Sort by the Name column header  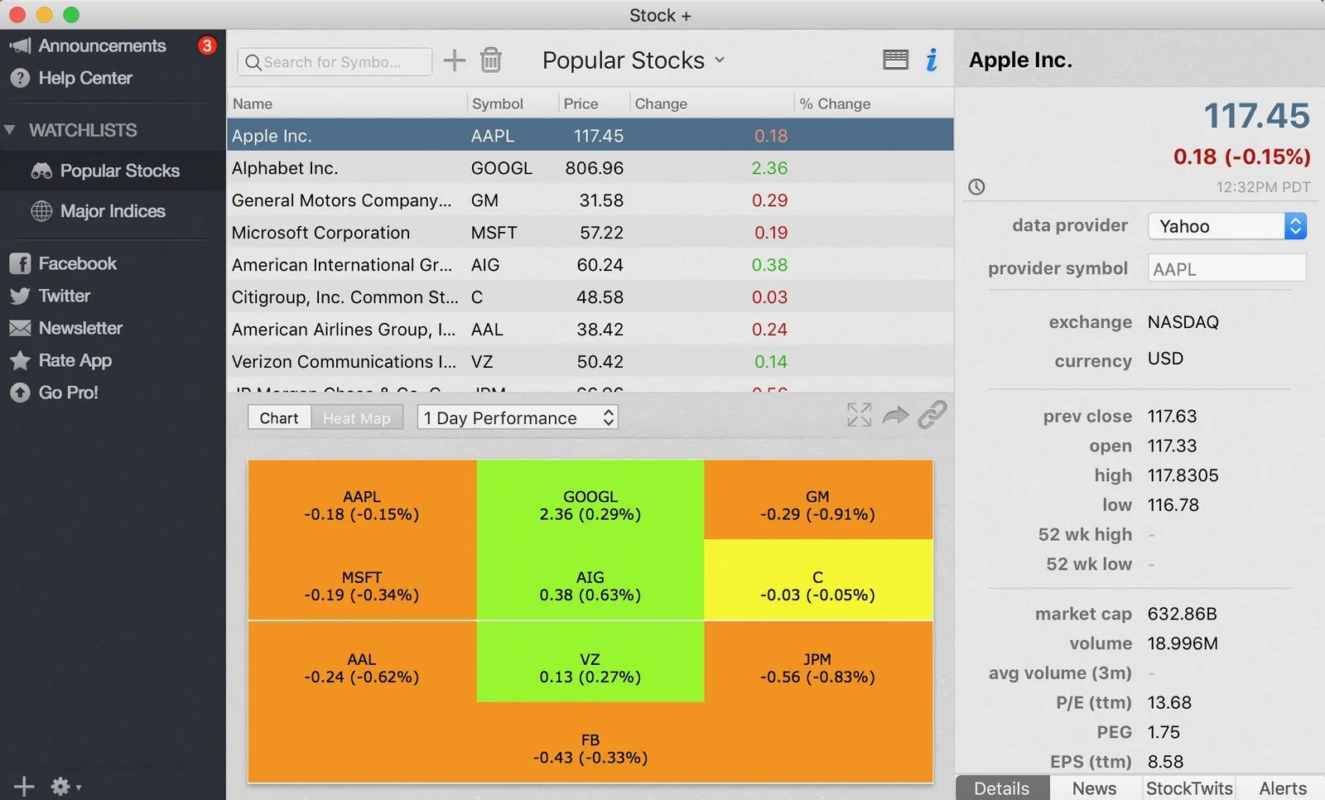347,104
